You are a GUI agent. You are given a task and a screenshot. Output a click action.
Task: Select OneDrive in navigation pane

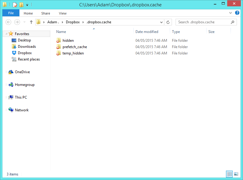(22, 72)
